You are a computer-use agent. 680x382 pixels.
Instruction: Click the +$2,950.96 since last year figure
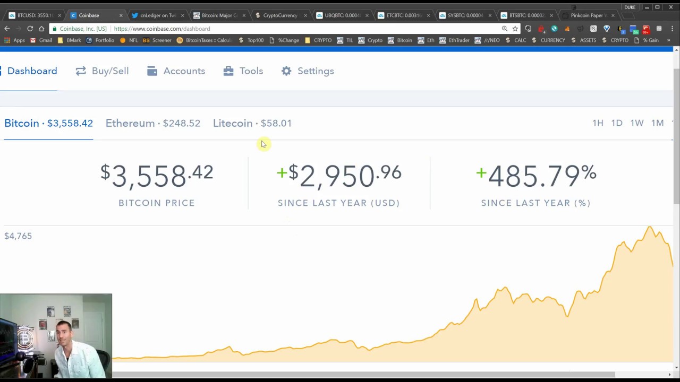(339, 176)
